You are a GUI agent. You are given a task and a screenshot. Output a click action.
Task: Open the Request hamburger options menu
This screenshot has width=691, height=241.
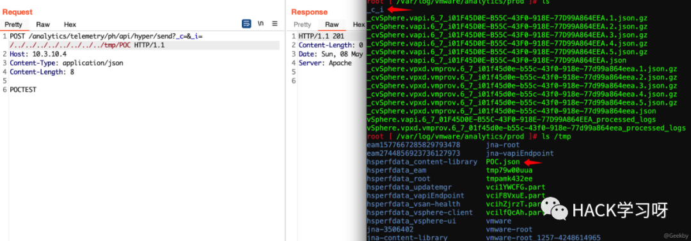274,24
